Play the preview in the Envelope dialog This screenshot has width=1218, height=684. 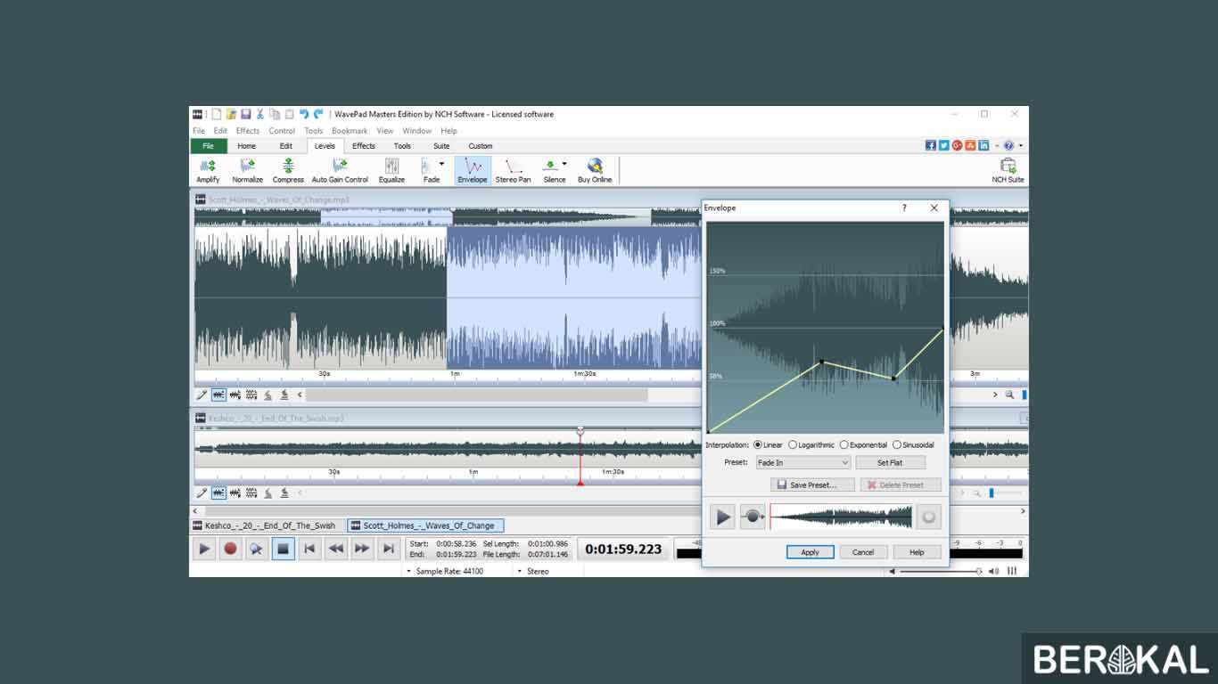(722, 517)
